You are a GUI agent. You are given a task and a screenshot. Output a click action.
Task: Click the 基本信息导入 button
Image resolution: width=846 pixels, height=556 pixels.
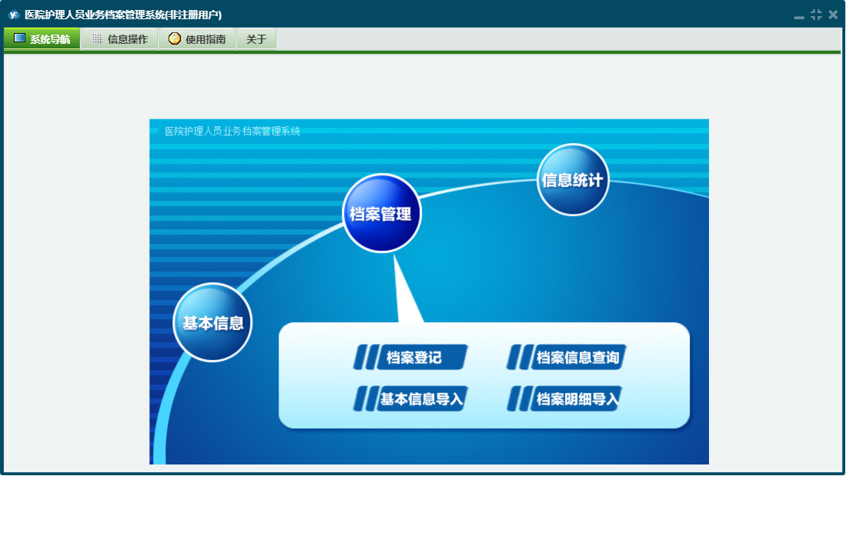click(x=410, y=398)
